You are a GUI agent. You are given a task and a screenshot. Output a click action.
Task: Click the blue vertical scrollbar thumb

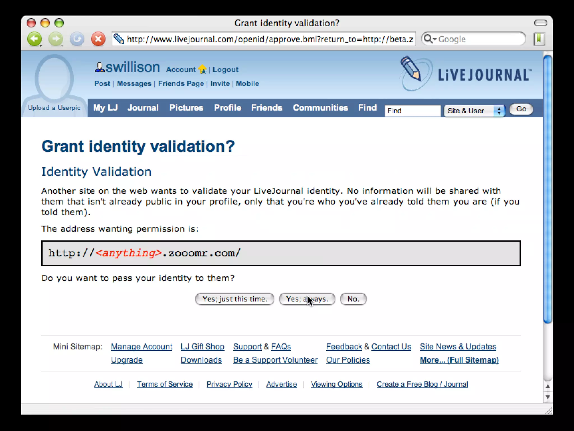(548, 189)
